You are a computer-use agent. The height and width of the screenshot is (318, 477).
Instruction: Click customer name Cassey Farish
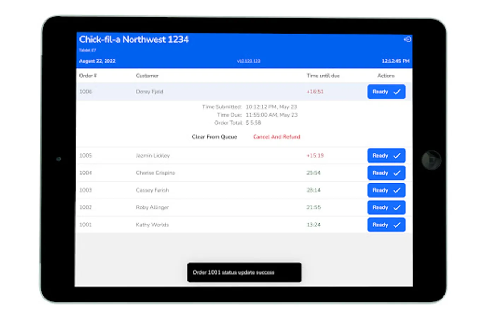coord(153,190)
